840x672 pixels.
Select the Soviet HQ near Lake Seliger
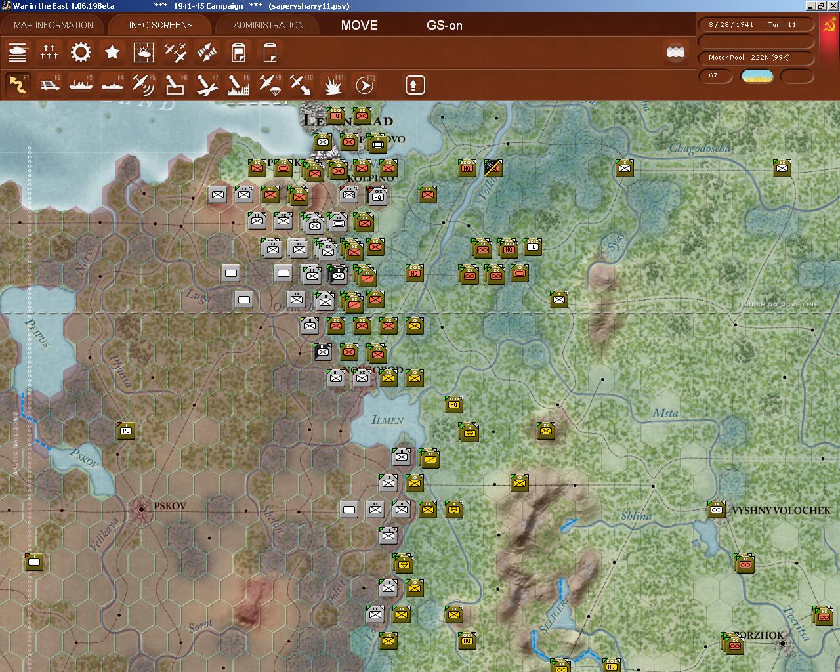(x=611, y=665)
